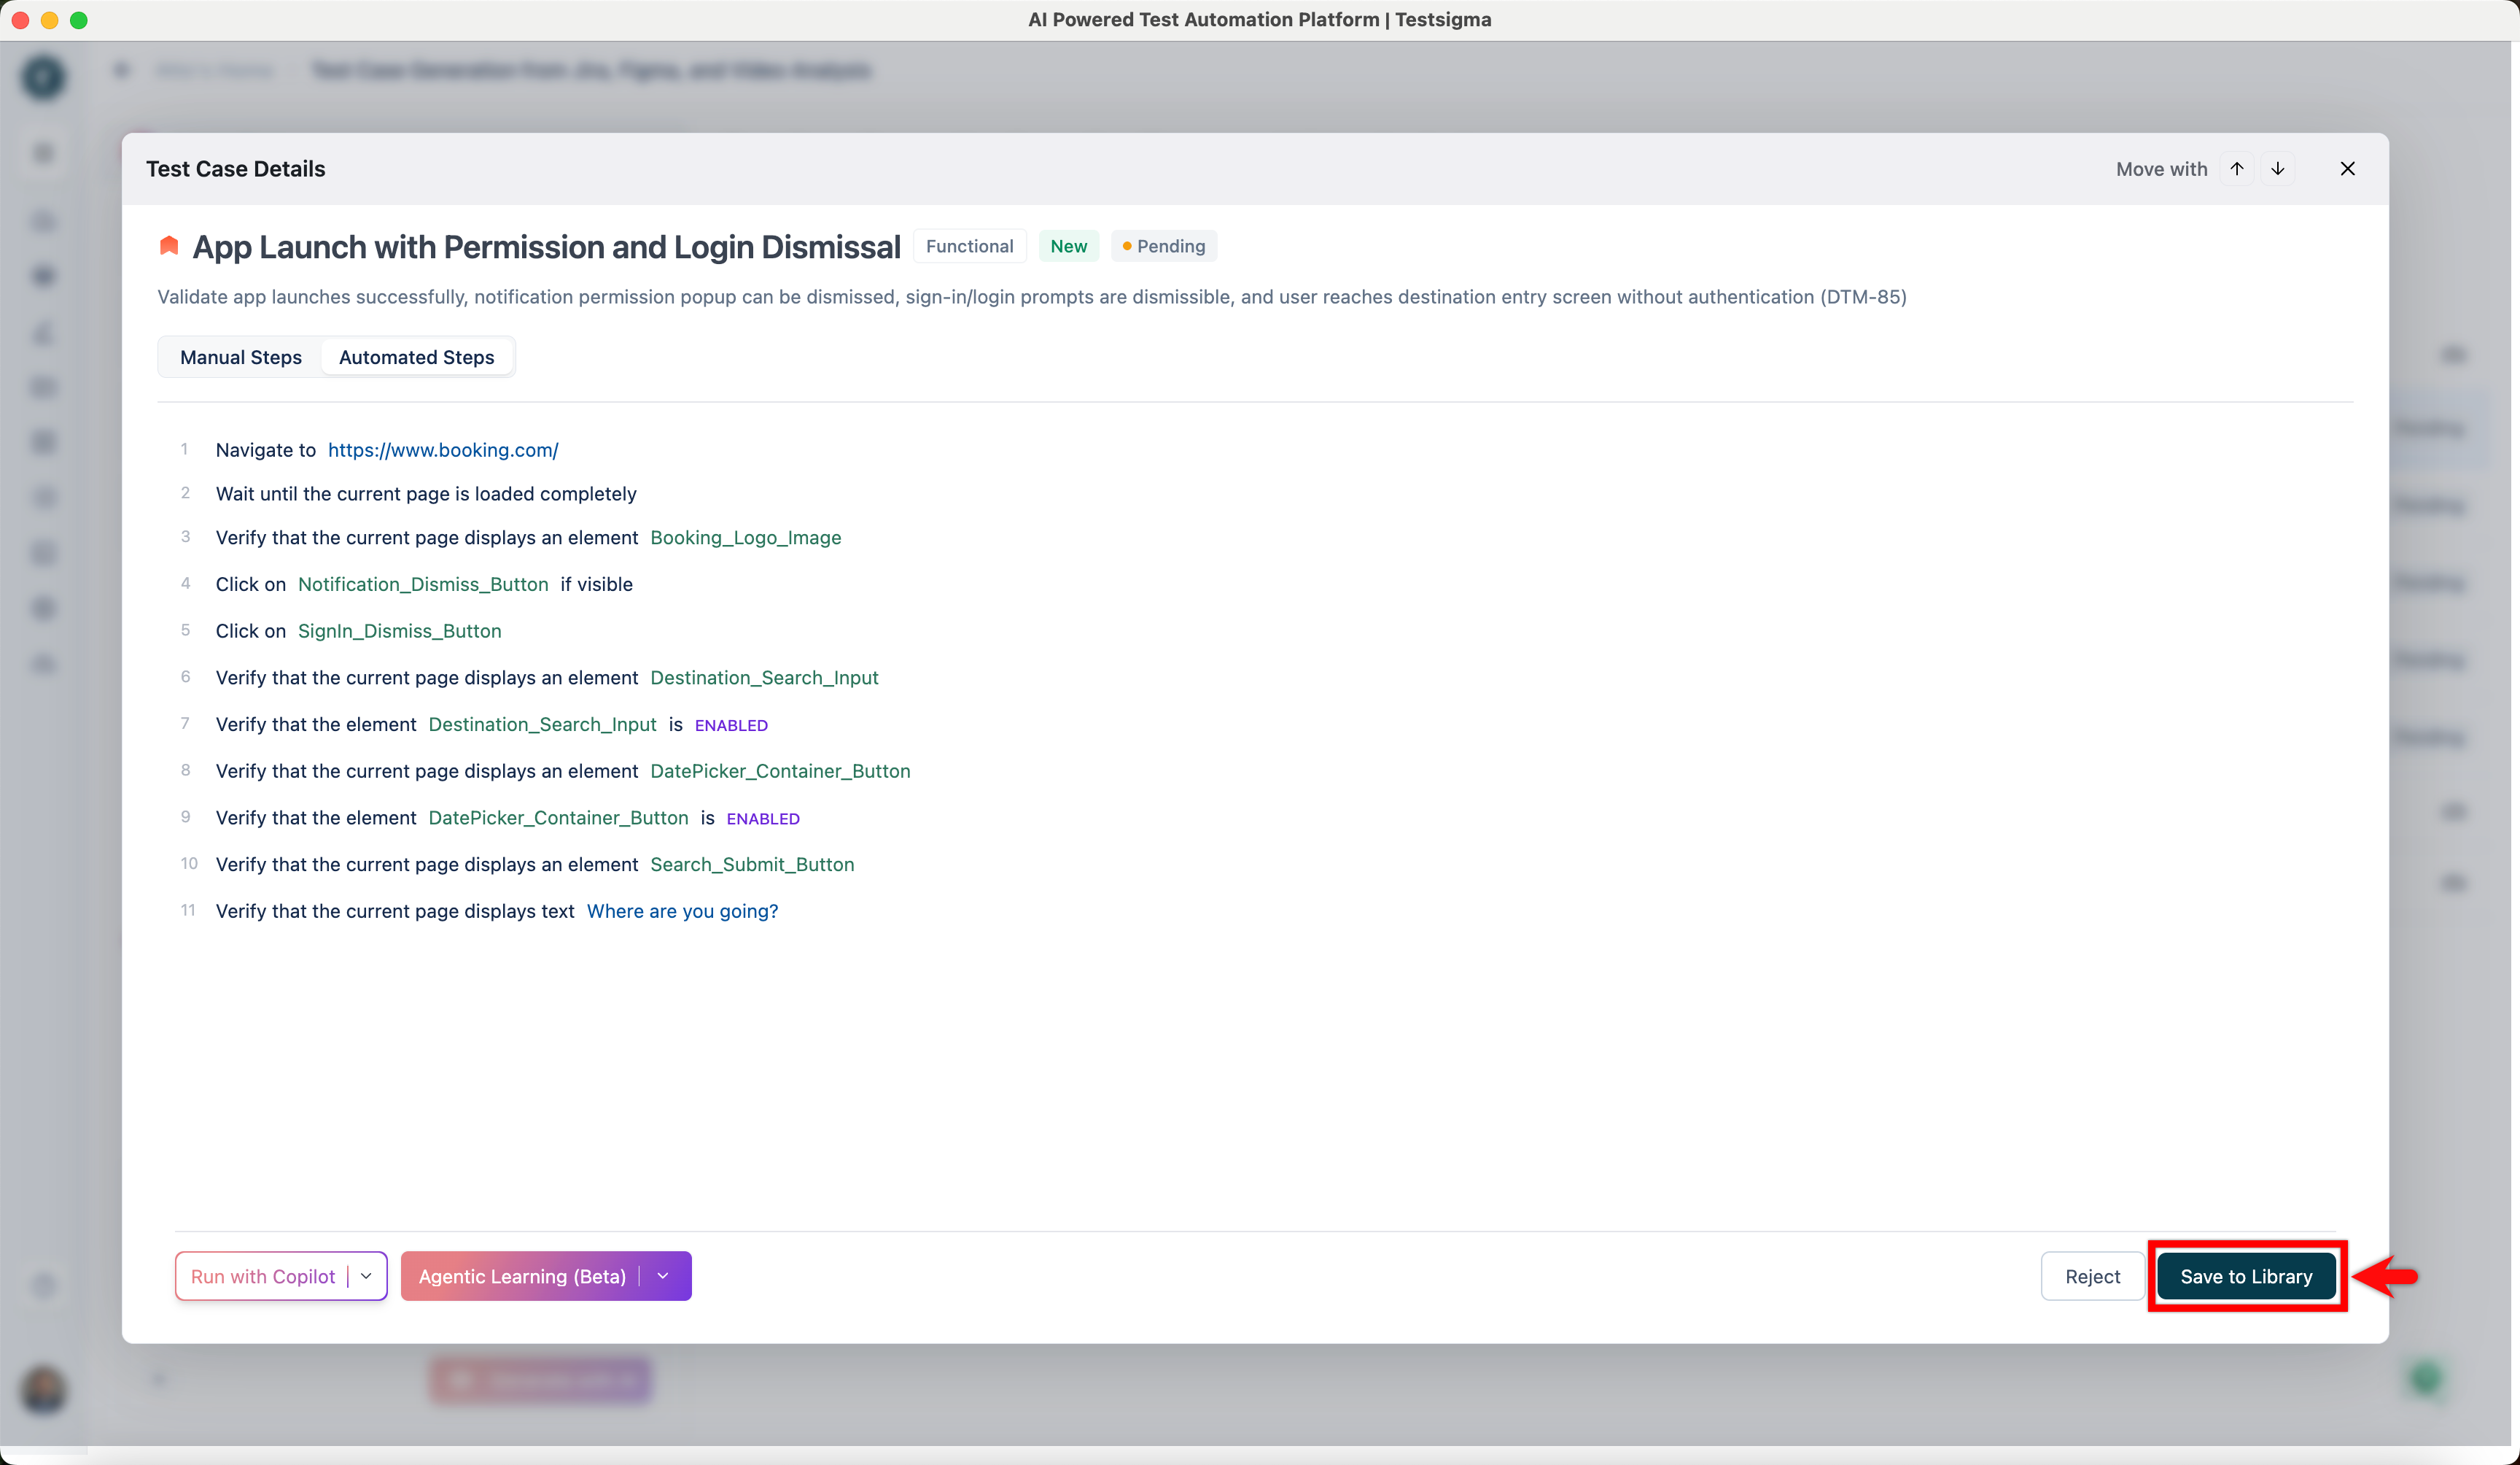Click the move down arrow icon
2520x1465 pixels.
click(2277, 168)
